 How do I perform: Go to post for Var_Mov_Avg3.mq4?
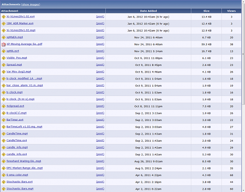point(100,71)
